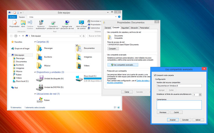Select the Vídeos folder icon
The height and width of the screenshot is (133, 214).
click(x=79, y=66)
